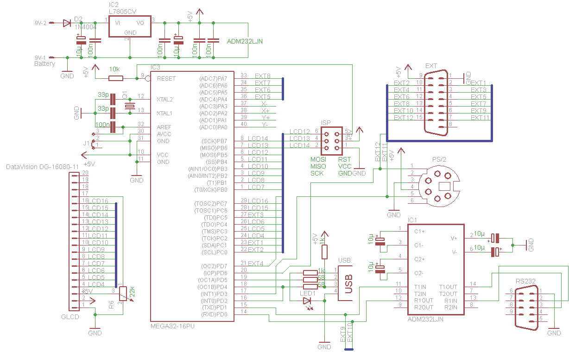Click the AVCC pin name
The width and height of the screenshot is (569, 352).
[164, 134]
